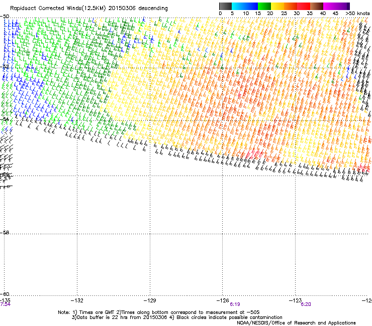Click the -132 longitude axis label
Viewport: 372px width, 326px height.
[77, 300]
